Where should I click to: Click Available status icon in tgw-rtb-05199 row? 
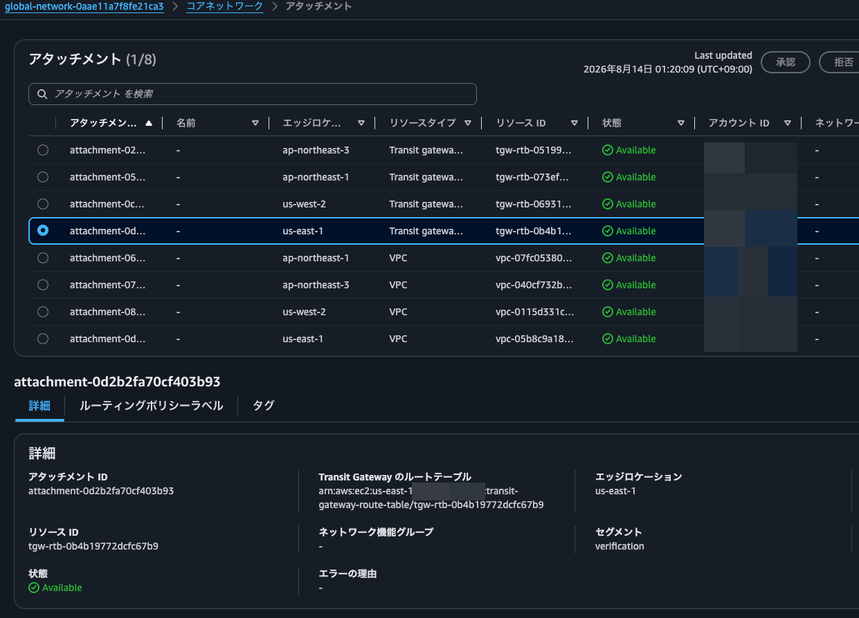(x=608, y=150)
